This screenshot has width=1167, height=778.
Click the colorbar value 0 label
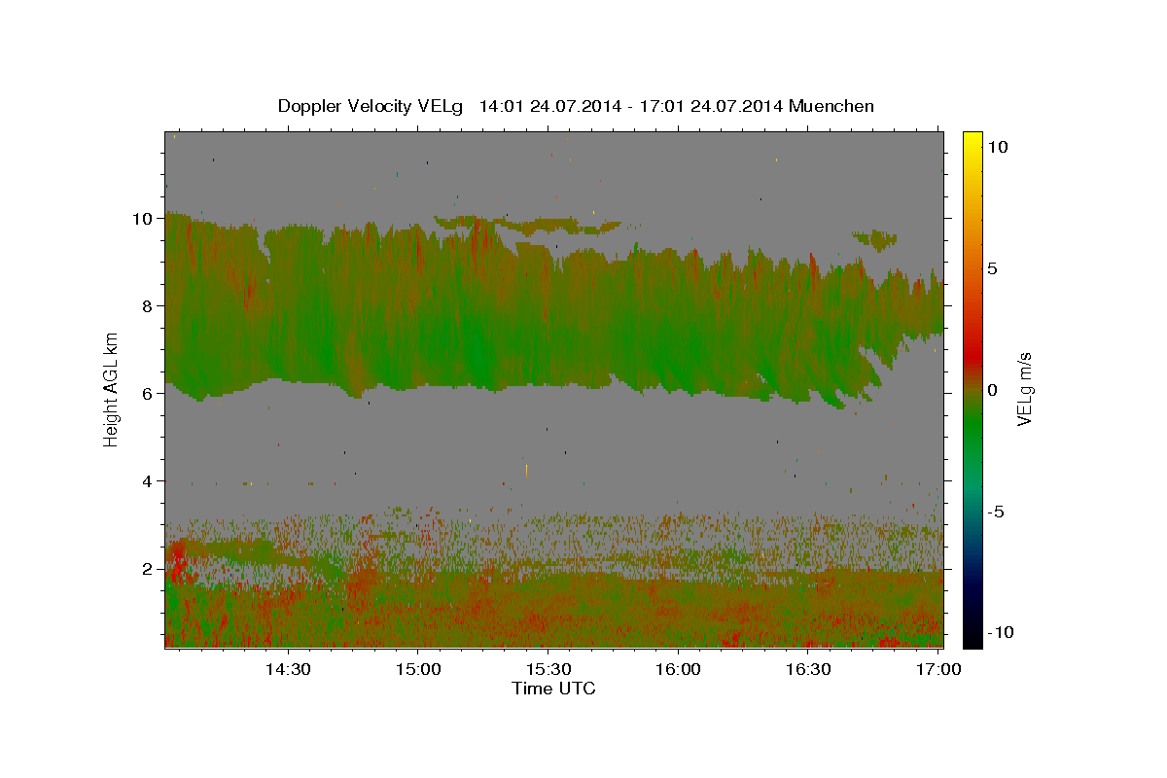pos(993,390)
